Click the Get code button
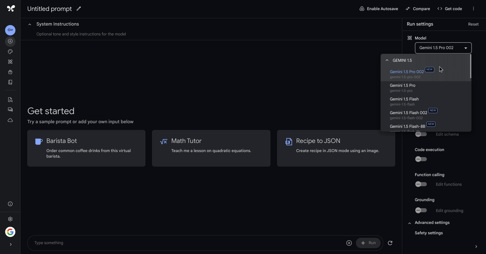Screen dimensions: 486x254 tap(450, 9)
